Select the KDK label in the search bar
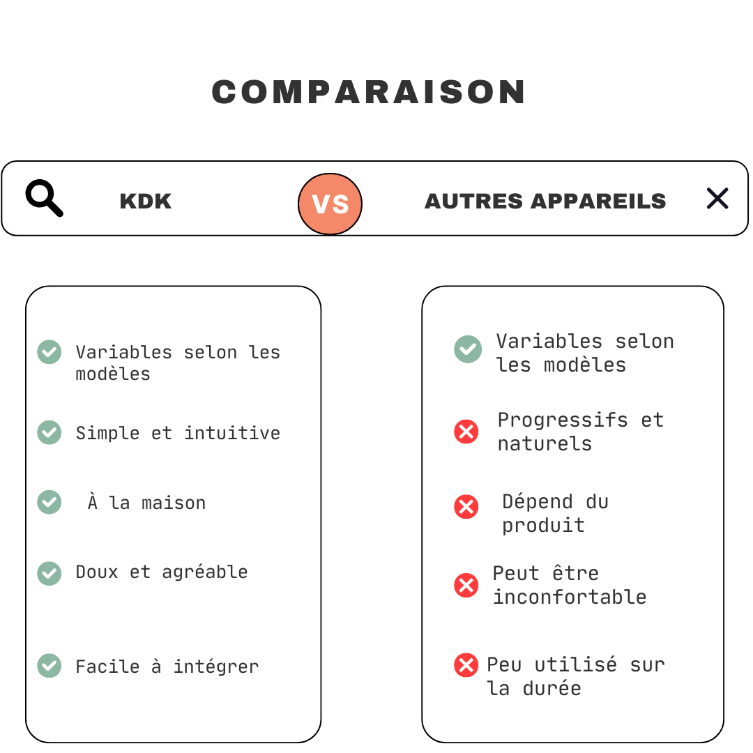 [145, 201]
